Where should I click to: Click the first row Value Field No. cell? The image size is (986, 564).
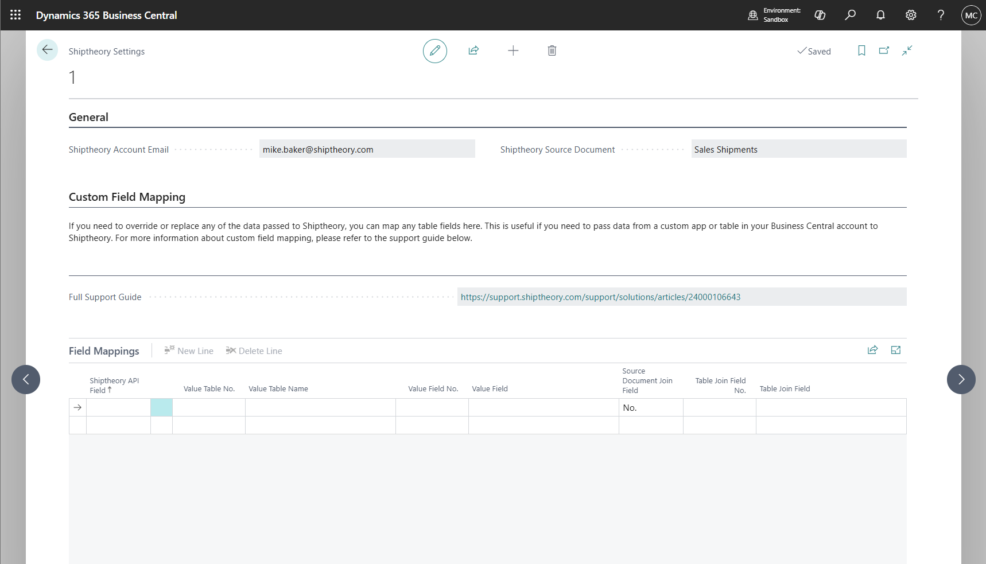point(432,407)
